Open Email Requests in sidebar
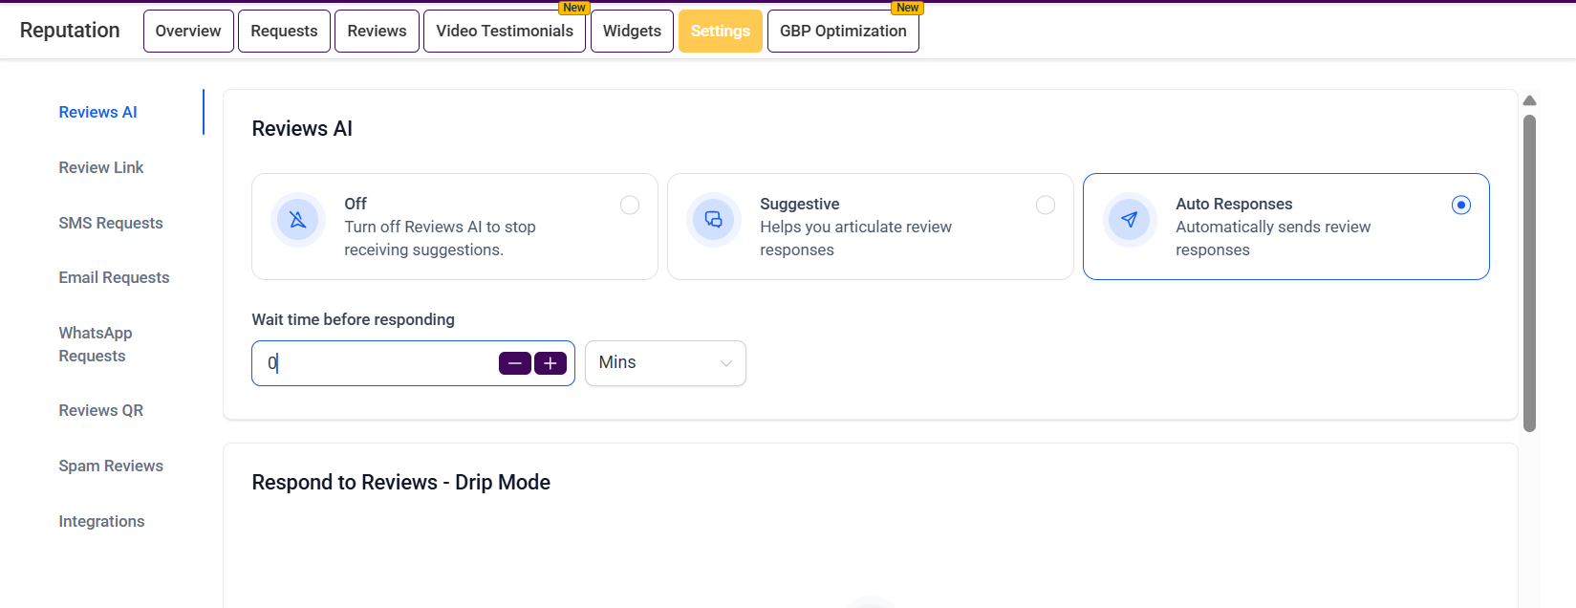 point(114,277)
